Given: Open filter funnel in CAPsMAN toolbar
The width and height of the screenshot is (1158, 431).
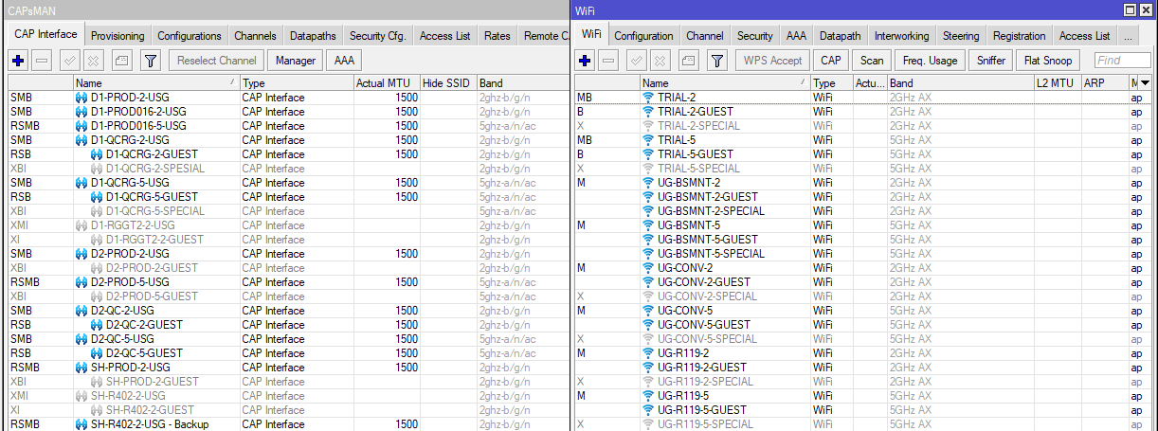Looking at the screenshot, I should coord(150,61).
